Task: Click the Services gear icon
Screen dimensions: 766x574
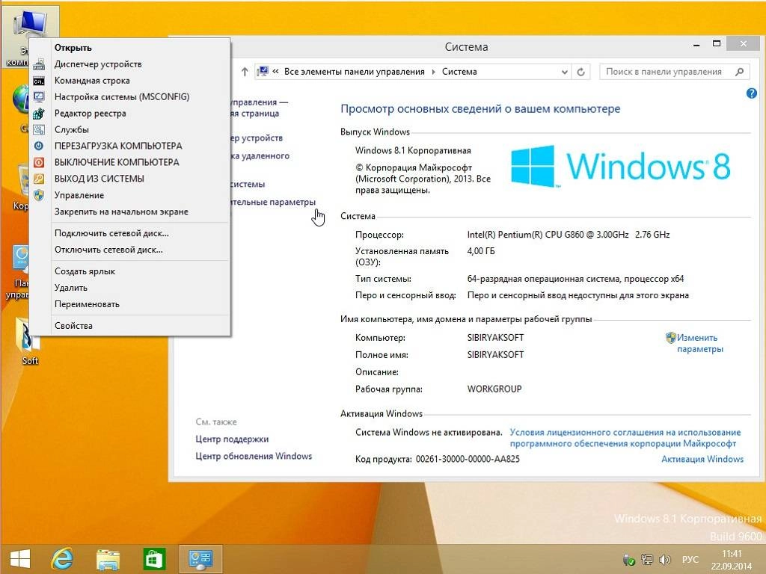Action: tap(39, 129)
